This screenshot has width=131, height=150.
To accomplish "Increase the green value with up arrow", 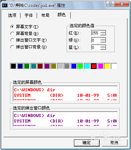I will click(103, 39).
